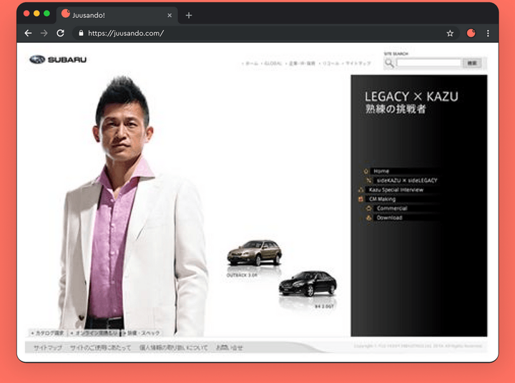Viewport: 515px width, 383px height.
Task: Click the OUTBACK 3.0R caption
Action: click(x=242, y=275)
